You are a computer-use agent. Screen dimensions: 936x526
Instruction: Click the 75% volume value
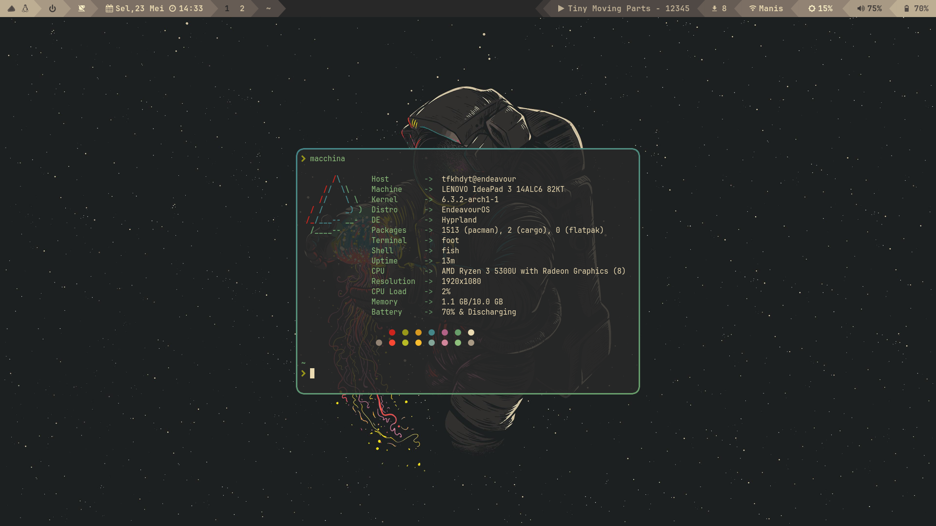pos(875,8)
